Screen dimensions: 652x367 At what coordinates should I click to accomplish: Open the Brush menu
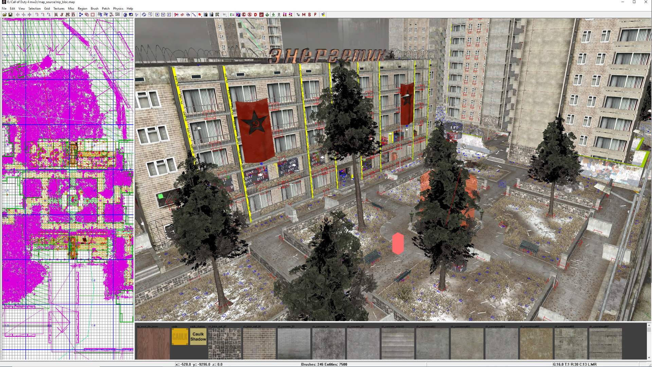point(94,8)
